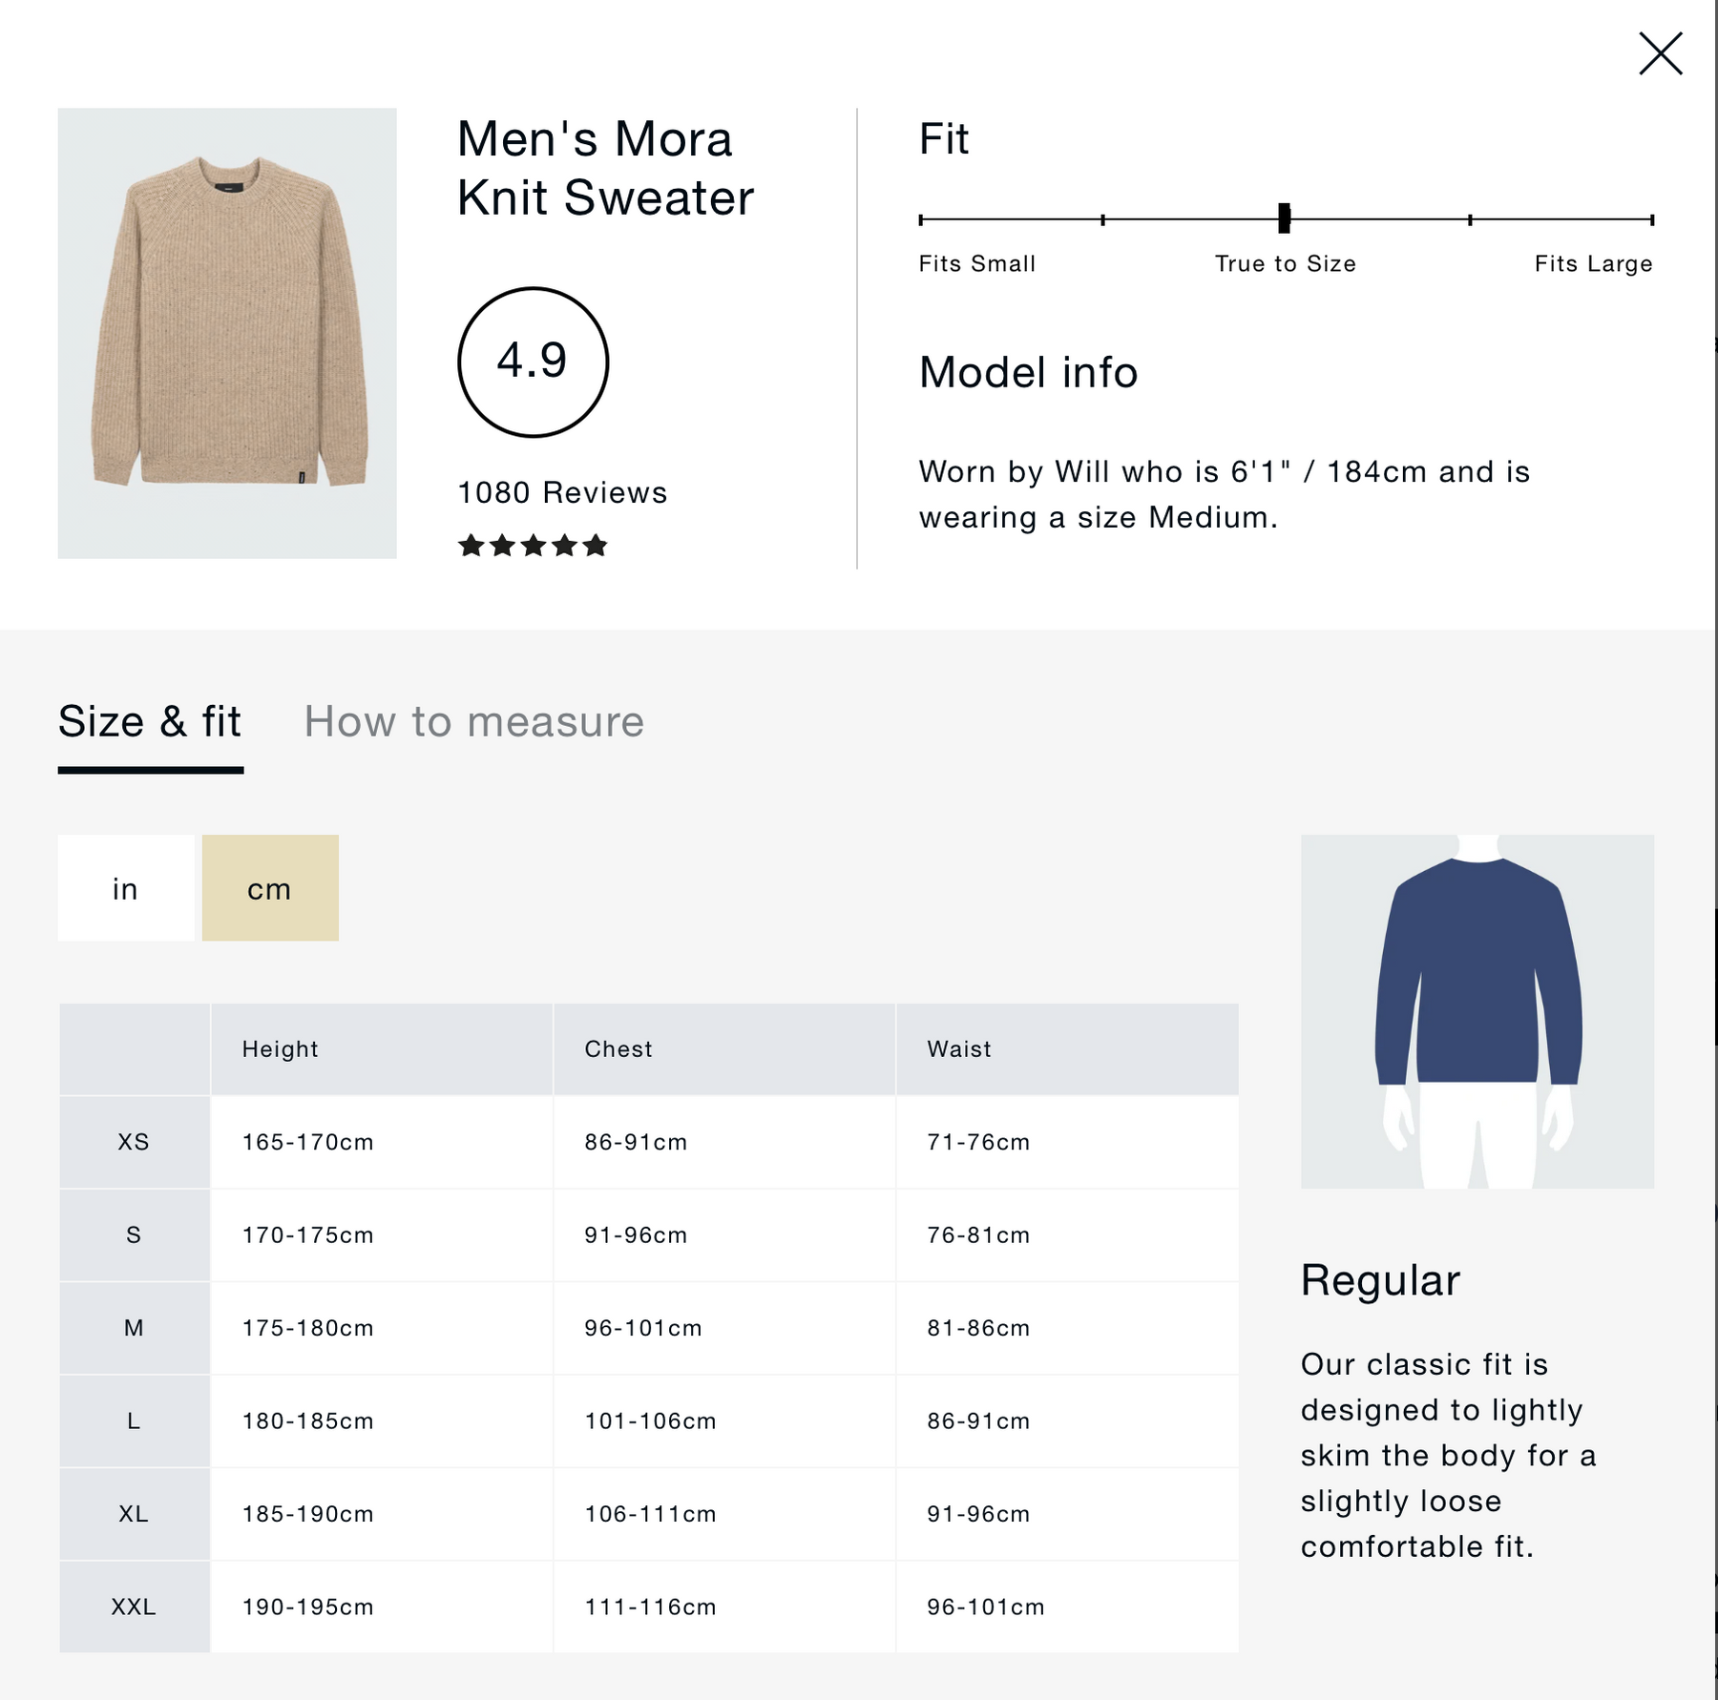Screen dimensions: 1718x1700
Task: Select the M size row header
Action: (x=134, y=1328)
